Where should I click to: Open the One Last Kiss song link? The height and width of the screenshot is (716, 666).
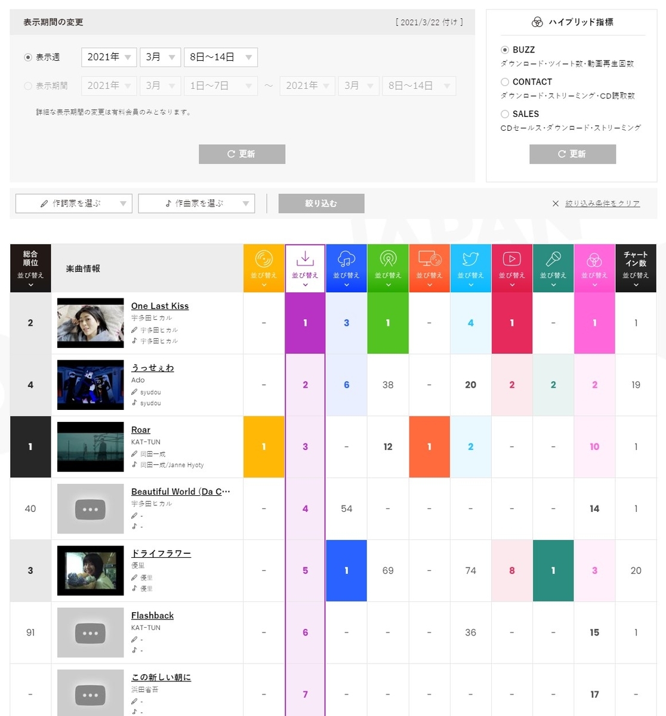(160, 306)
